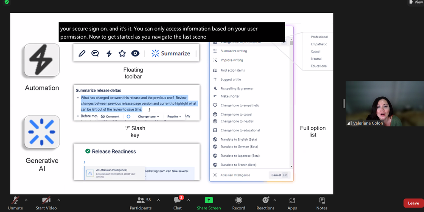Expand the arrow beside Reactions
The width and height of the screenshot is (424, 212).
275,200
